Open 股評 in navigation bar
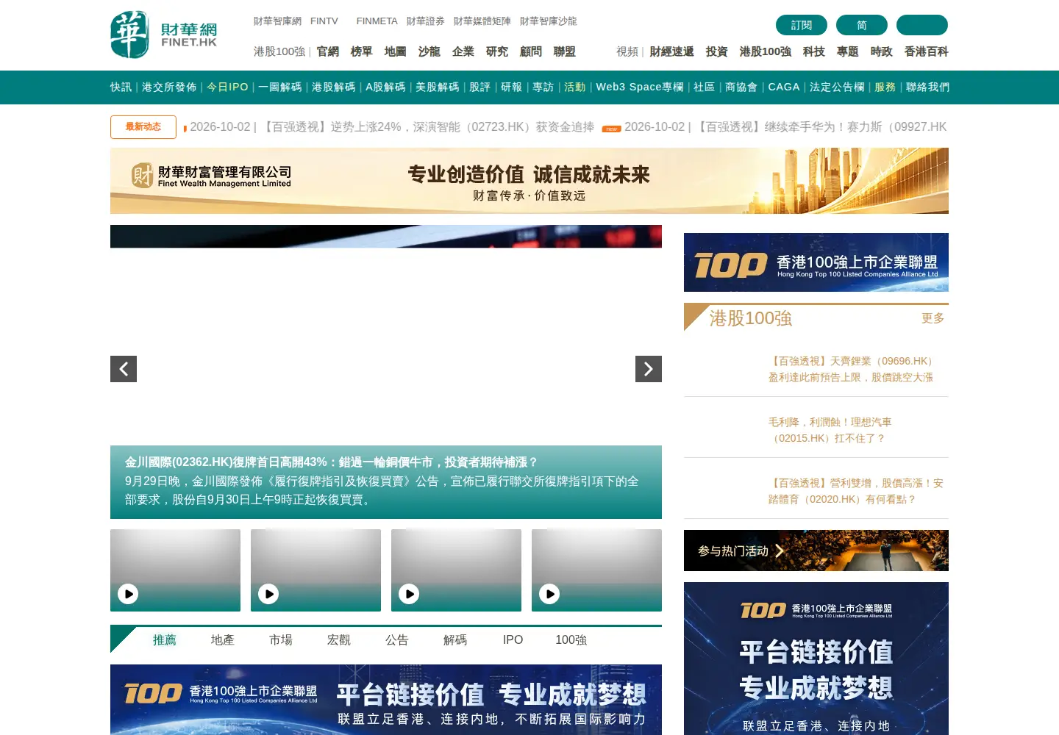 [480, 87]
